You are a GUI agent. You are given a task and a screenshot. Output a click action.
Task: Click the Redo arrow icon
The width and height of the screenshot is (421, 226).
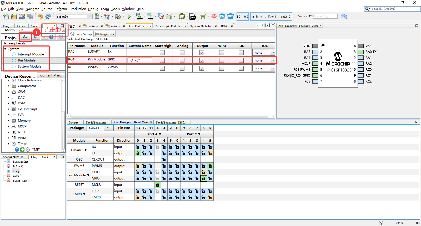(x=48, y=17)
